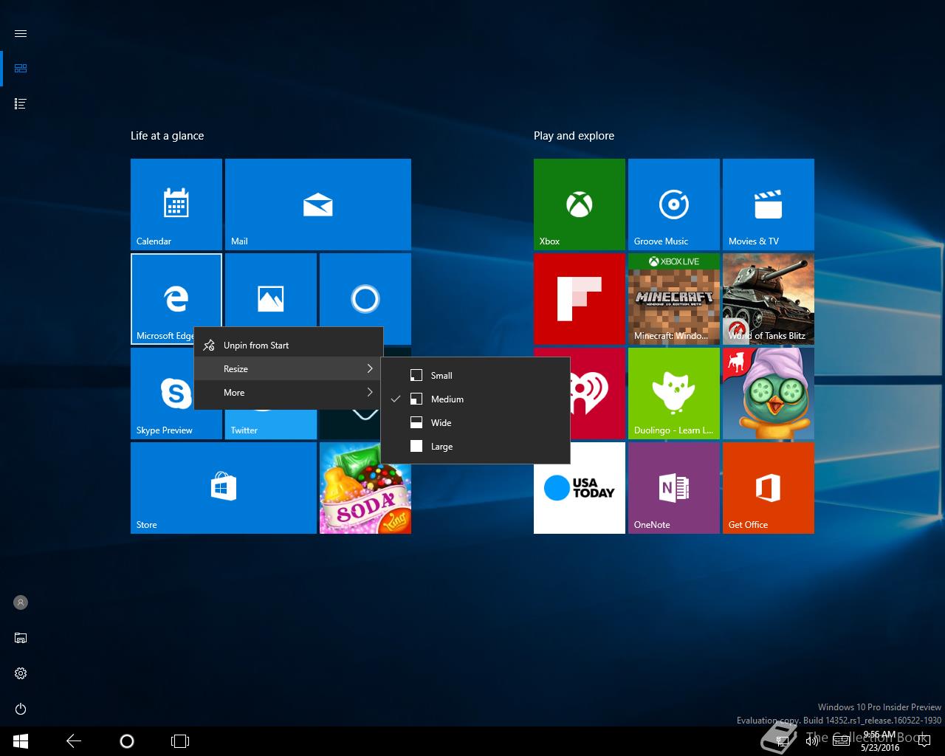945x756 pixels.
Task: Open the touch keyboard tray icon
Action: click(841, 740)
